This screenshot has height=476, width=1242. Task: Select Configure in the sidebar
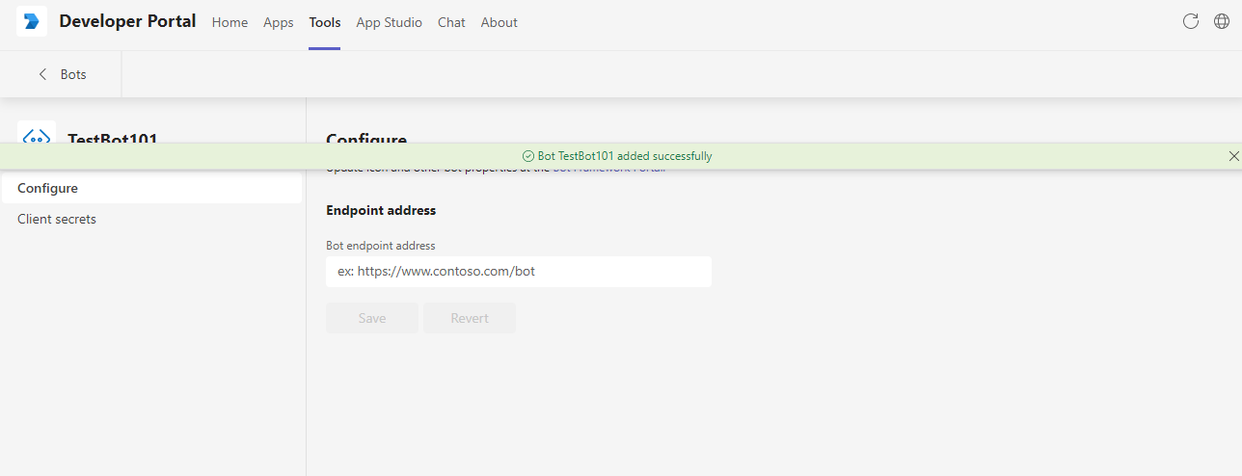pos(151,188)
